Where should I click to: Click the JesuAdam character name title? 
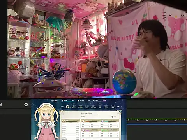point(86,114)
